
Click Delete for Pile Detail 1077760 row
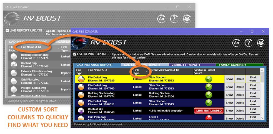click(x=240, y=87)
